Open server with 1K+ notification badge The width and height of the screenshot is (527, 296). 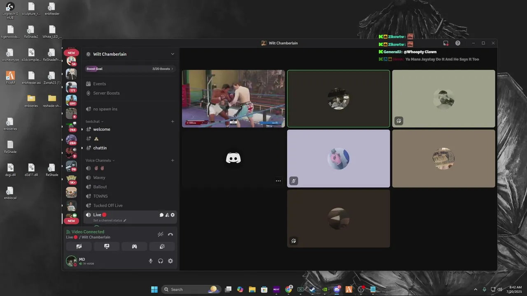71,179
